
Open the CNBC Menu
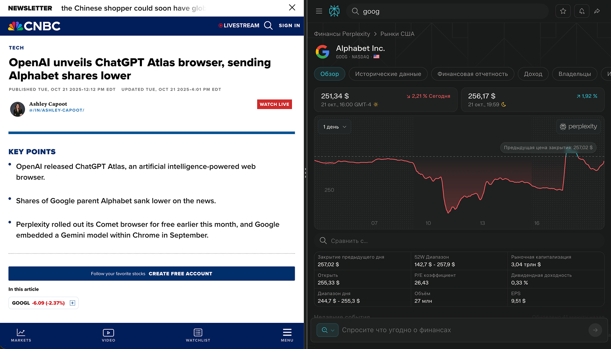point(287,335)
